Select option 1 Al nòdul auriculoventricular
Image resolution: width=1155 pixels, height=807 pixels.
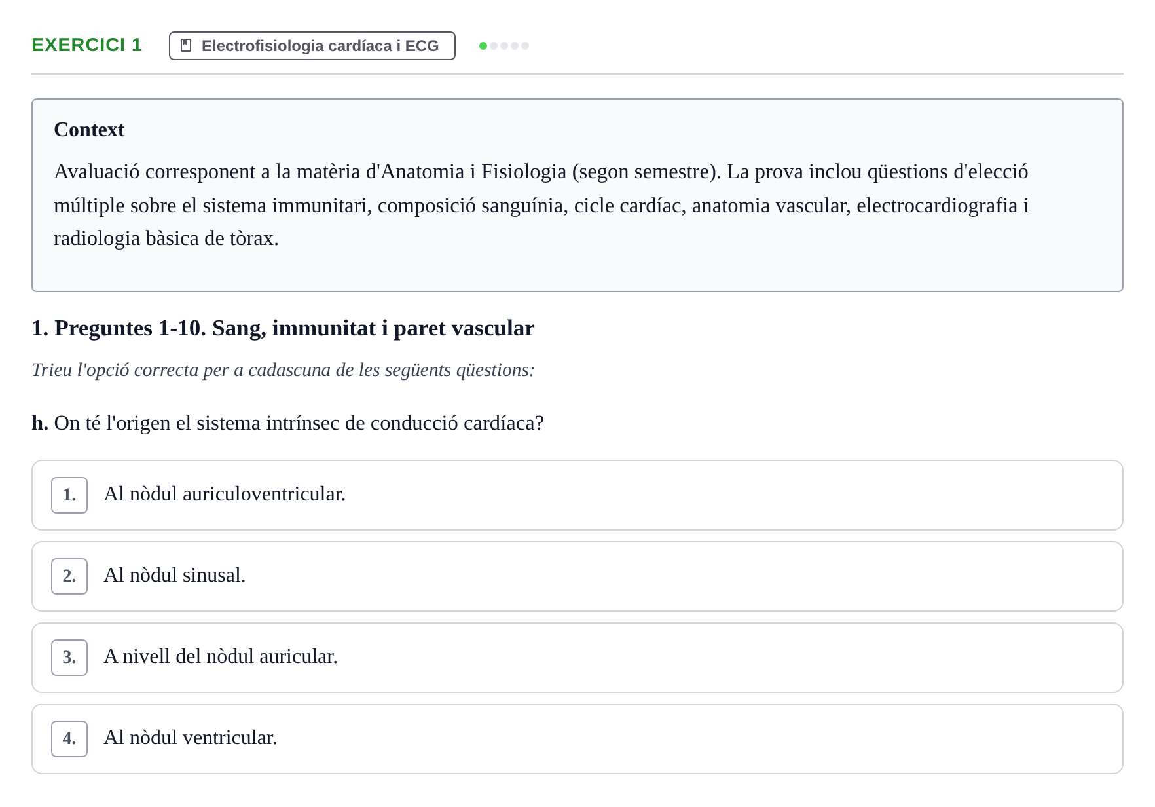(x=577, y=495)
